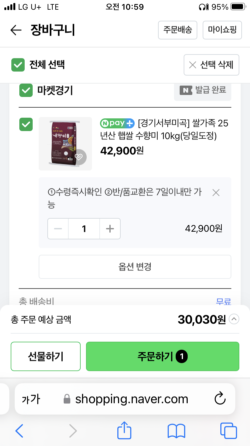Open the 가가 text size menu
Image resolution: width=250 pixels, height=446 pixels.
pos(31,399)
